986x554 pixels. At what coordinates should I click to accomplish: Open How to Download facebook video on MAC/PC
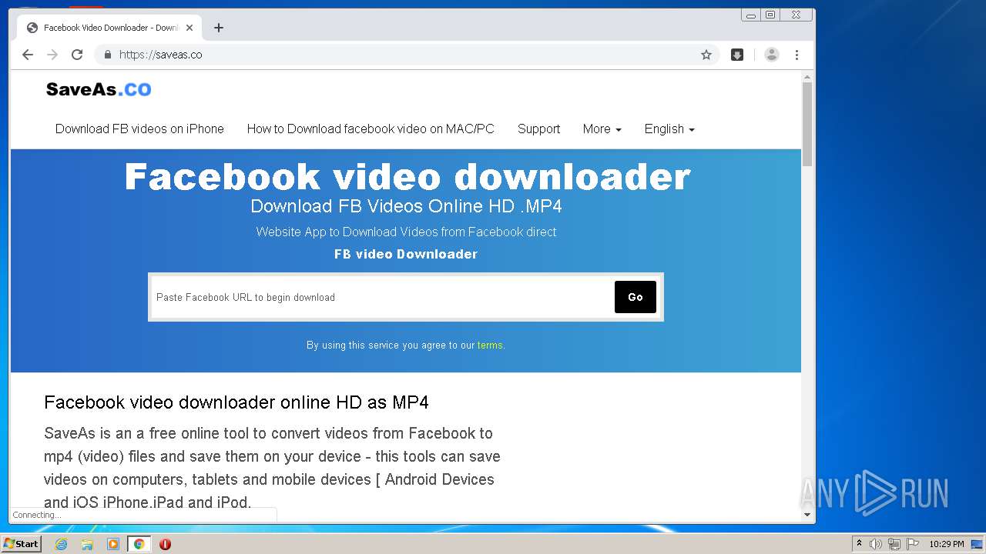(x=371, y=129)
